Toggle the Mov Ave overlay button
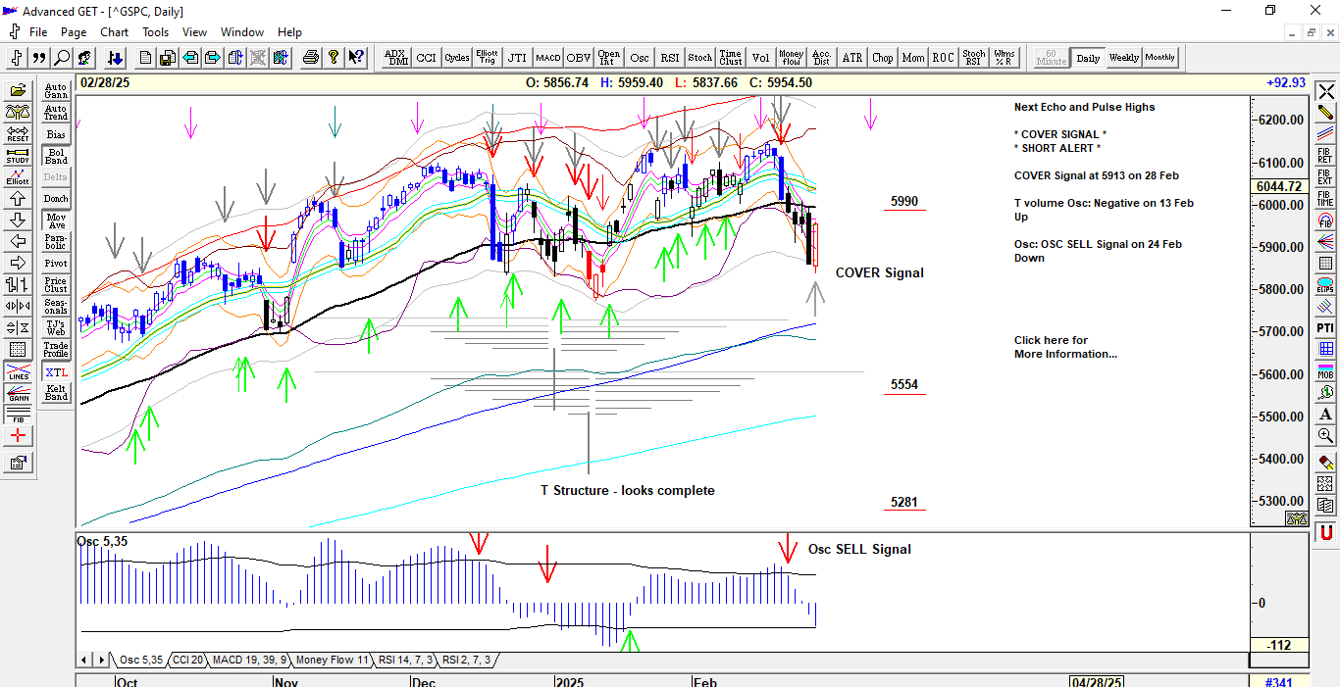1340x687 pixels. [x=56, y=221]
